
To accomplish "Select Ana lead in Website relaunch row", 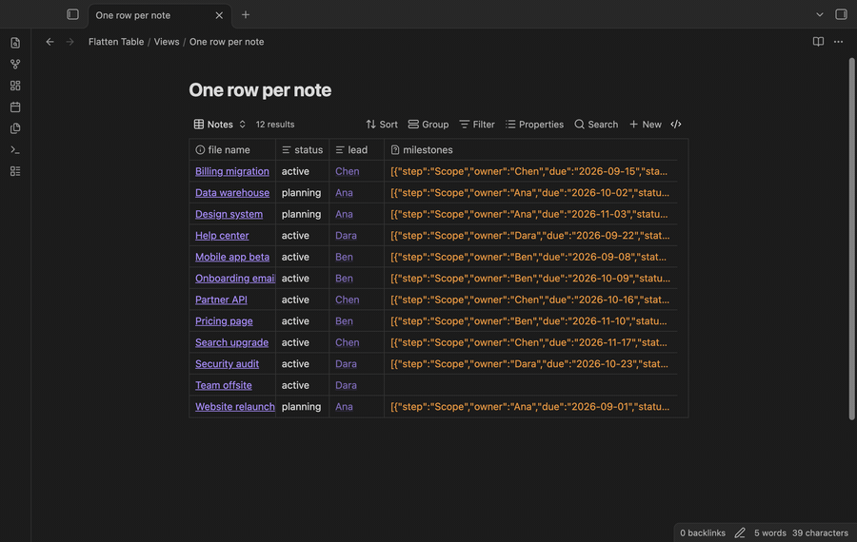I will pos(344,407).
